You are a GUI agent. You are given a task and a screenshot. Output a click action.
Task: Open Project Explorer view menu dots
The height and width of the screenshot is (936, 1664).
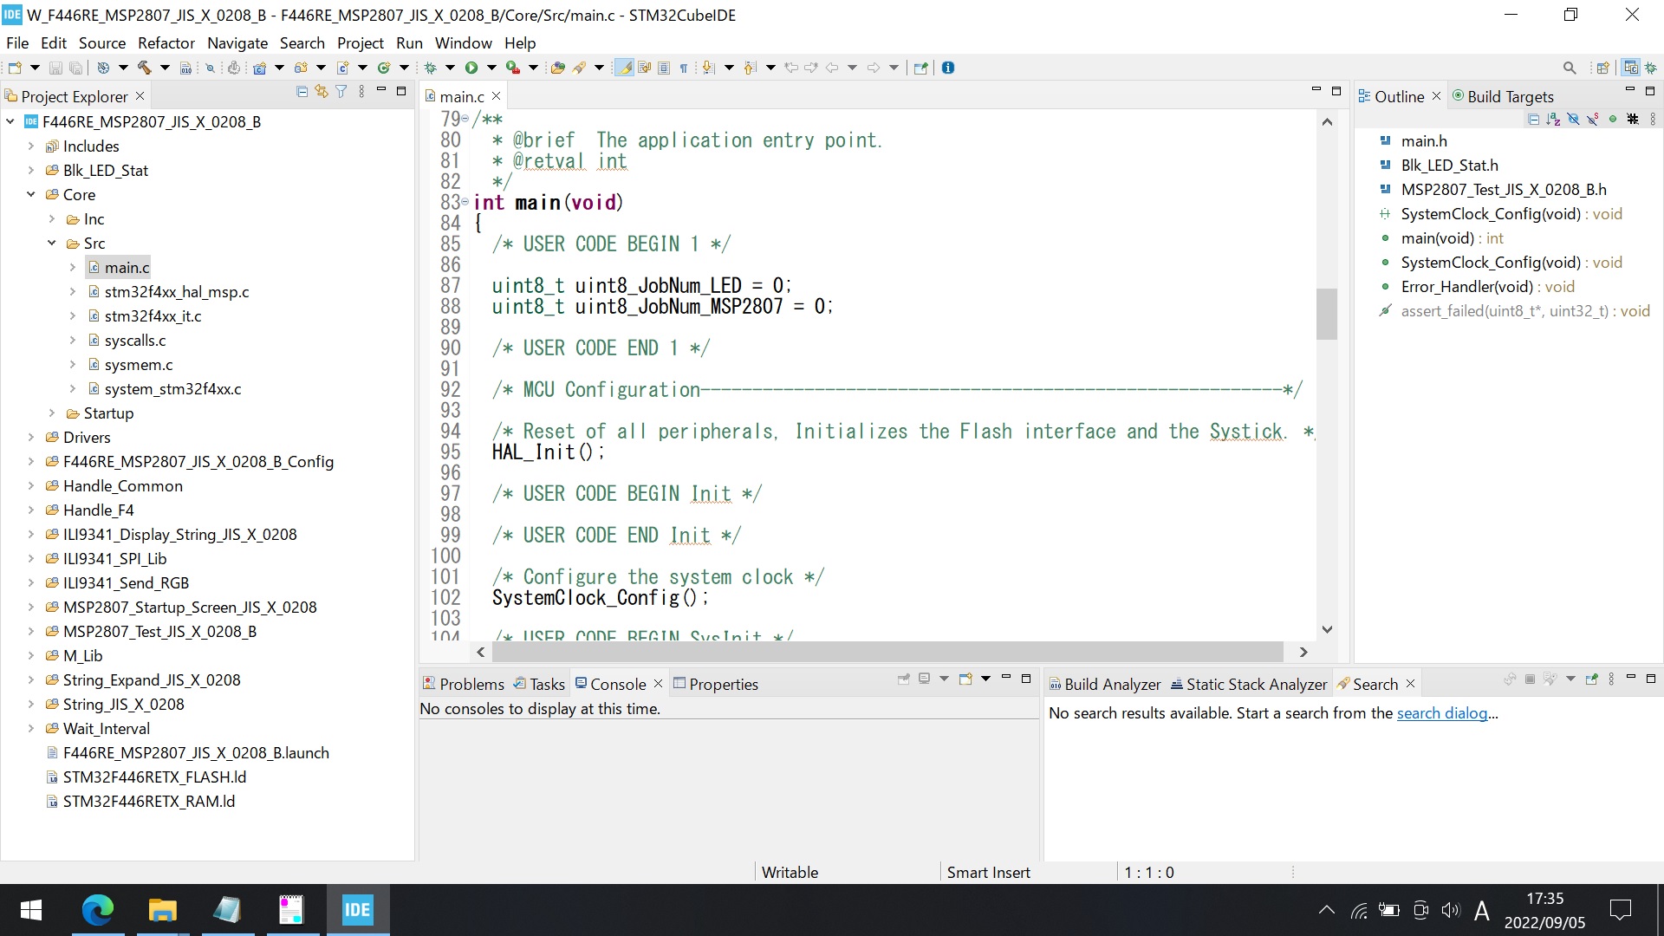(361, 91)
